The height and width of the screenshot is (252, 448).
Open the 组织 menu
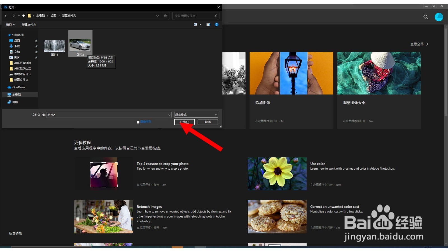tap(10, 25)
